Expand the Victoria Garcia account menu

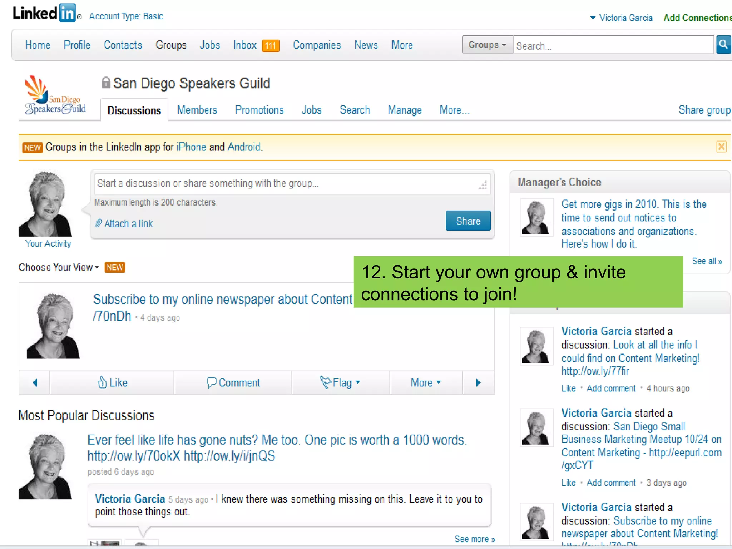click(621, 18)
